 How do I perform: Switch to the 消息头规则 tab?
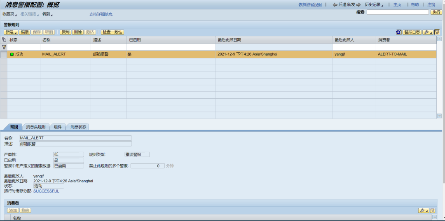36,127
